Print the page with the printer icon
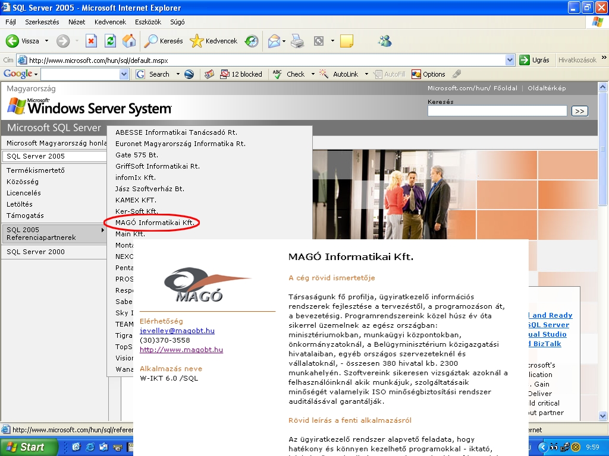The image size is (609, 456). pos(297,41)
